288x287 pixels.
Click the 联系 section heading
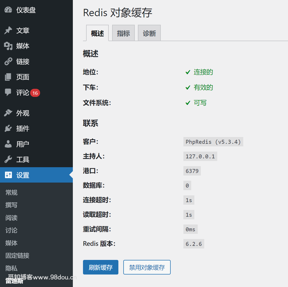91,123
